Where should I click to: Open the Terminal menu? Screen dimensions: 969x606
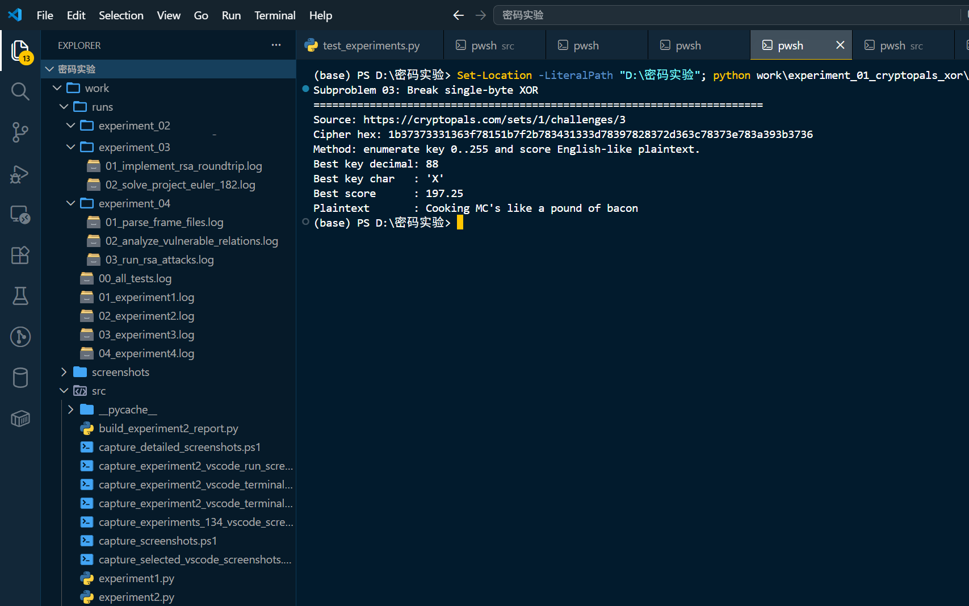tap(275, 15)
